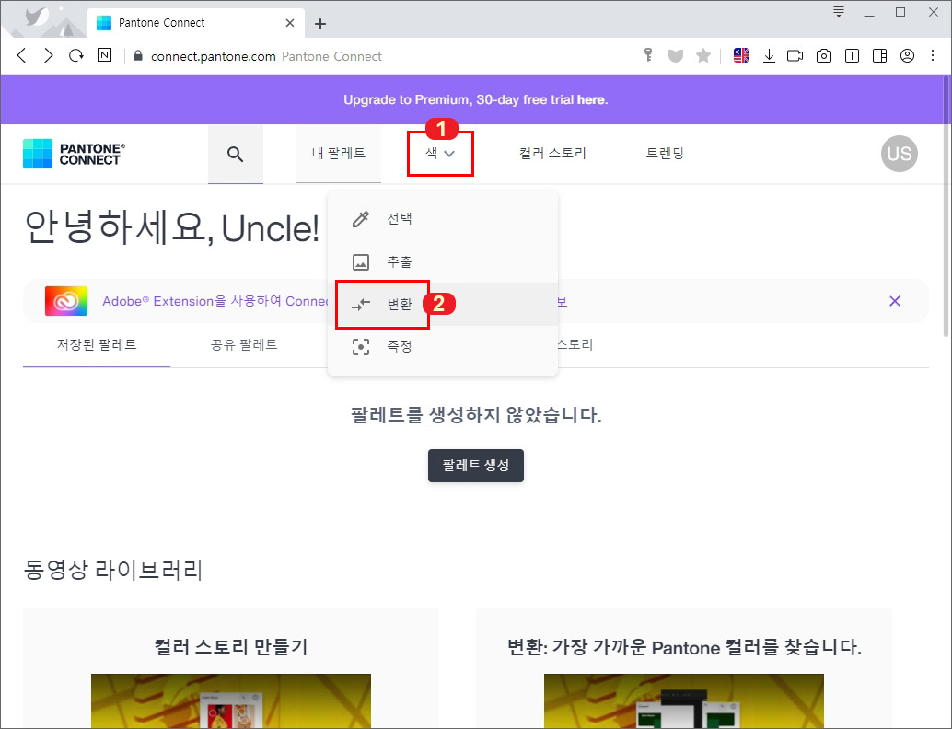Click the Pantone Connect logo

74,154
